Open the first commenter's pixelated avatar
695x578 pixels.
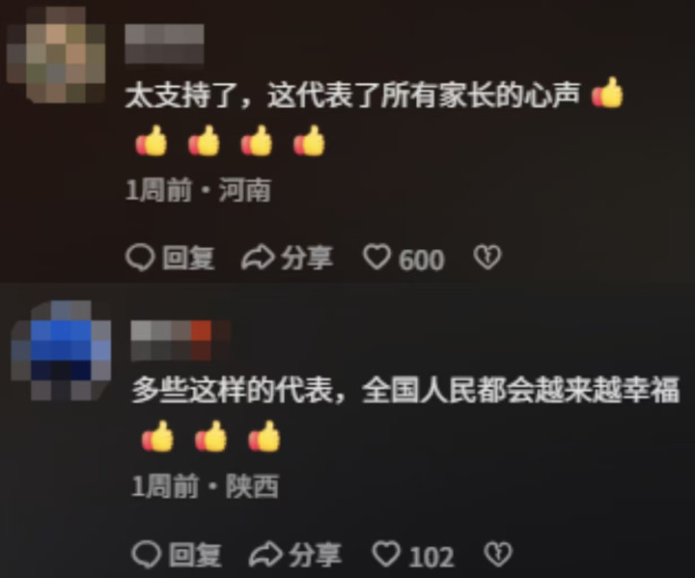pyautogui.click(x=56, y=55)
